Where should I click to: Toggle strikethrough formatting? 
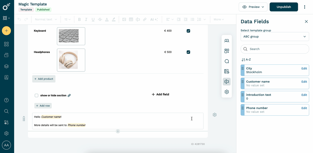tap(100, 19)
